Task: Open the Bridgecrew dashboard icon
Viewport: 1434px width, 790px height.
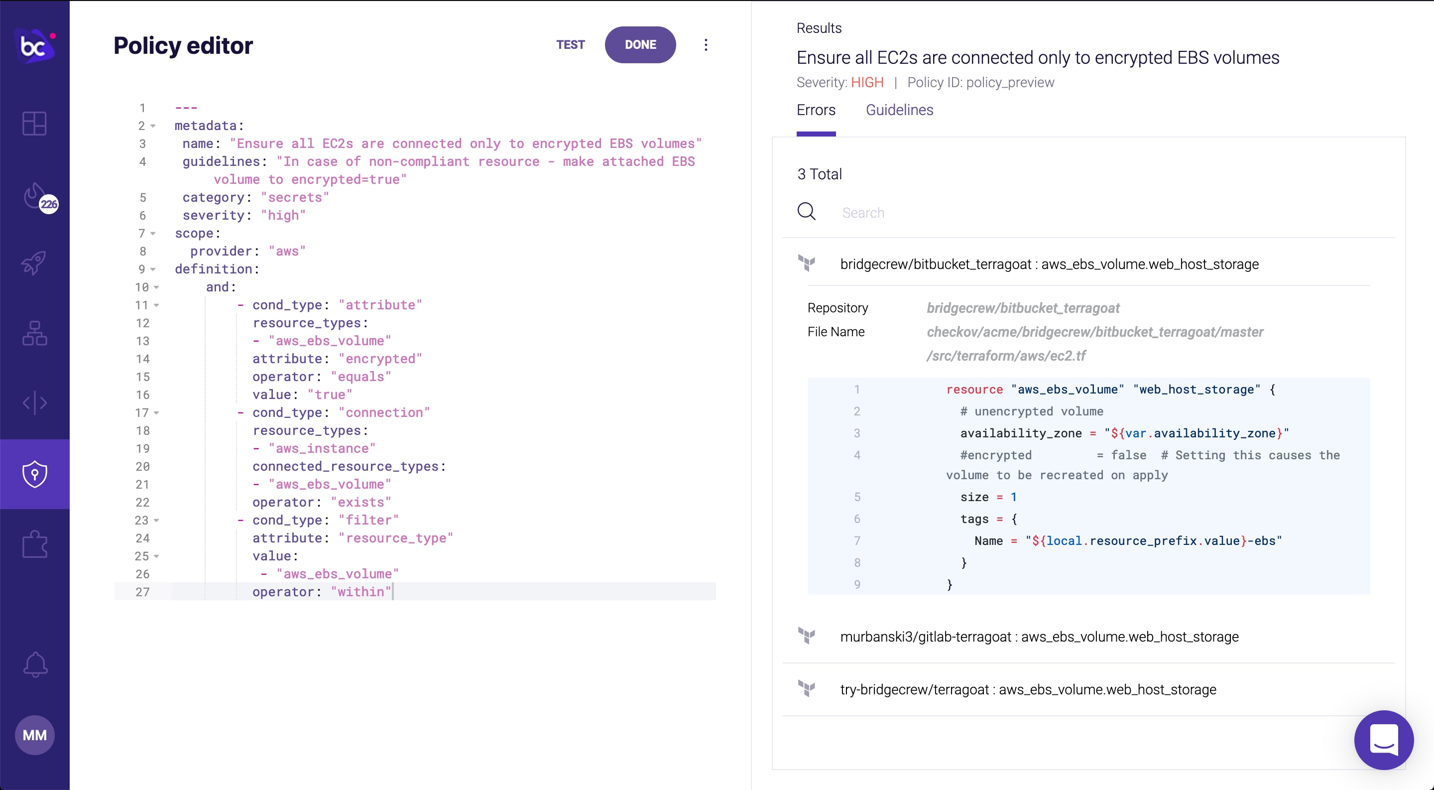Action: point(34,124)
